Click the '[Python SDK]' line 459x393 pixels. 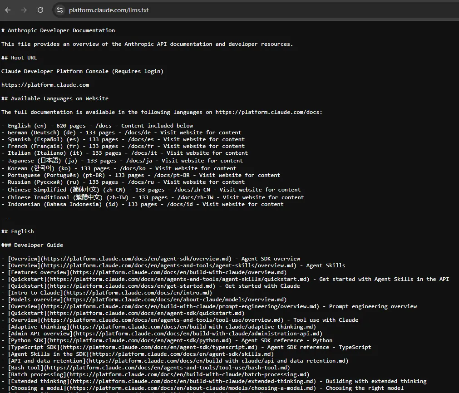167,340
